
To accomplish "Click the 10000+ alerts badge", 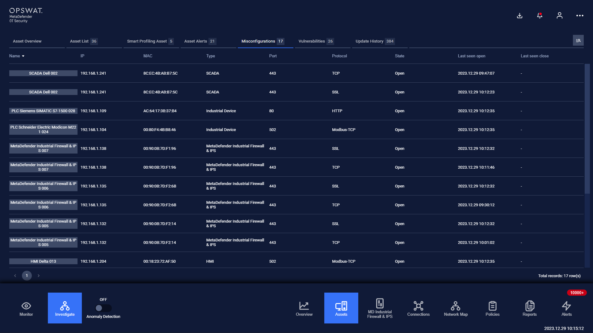I will pyautogui.click(x=577, y=293).
